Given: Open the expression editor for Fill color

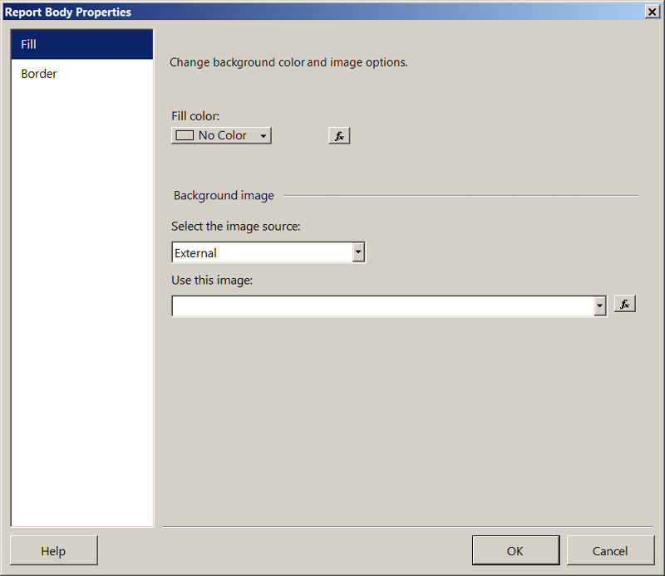Looking at the screenshot, I should click(338, 135).
